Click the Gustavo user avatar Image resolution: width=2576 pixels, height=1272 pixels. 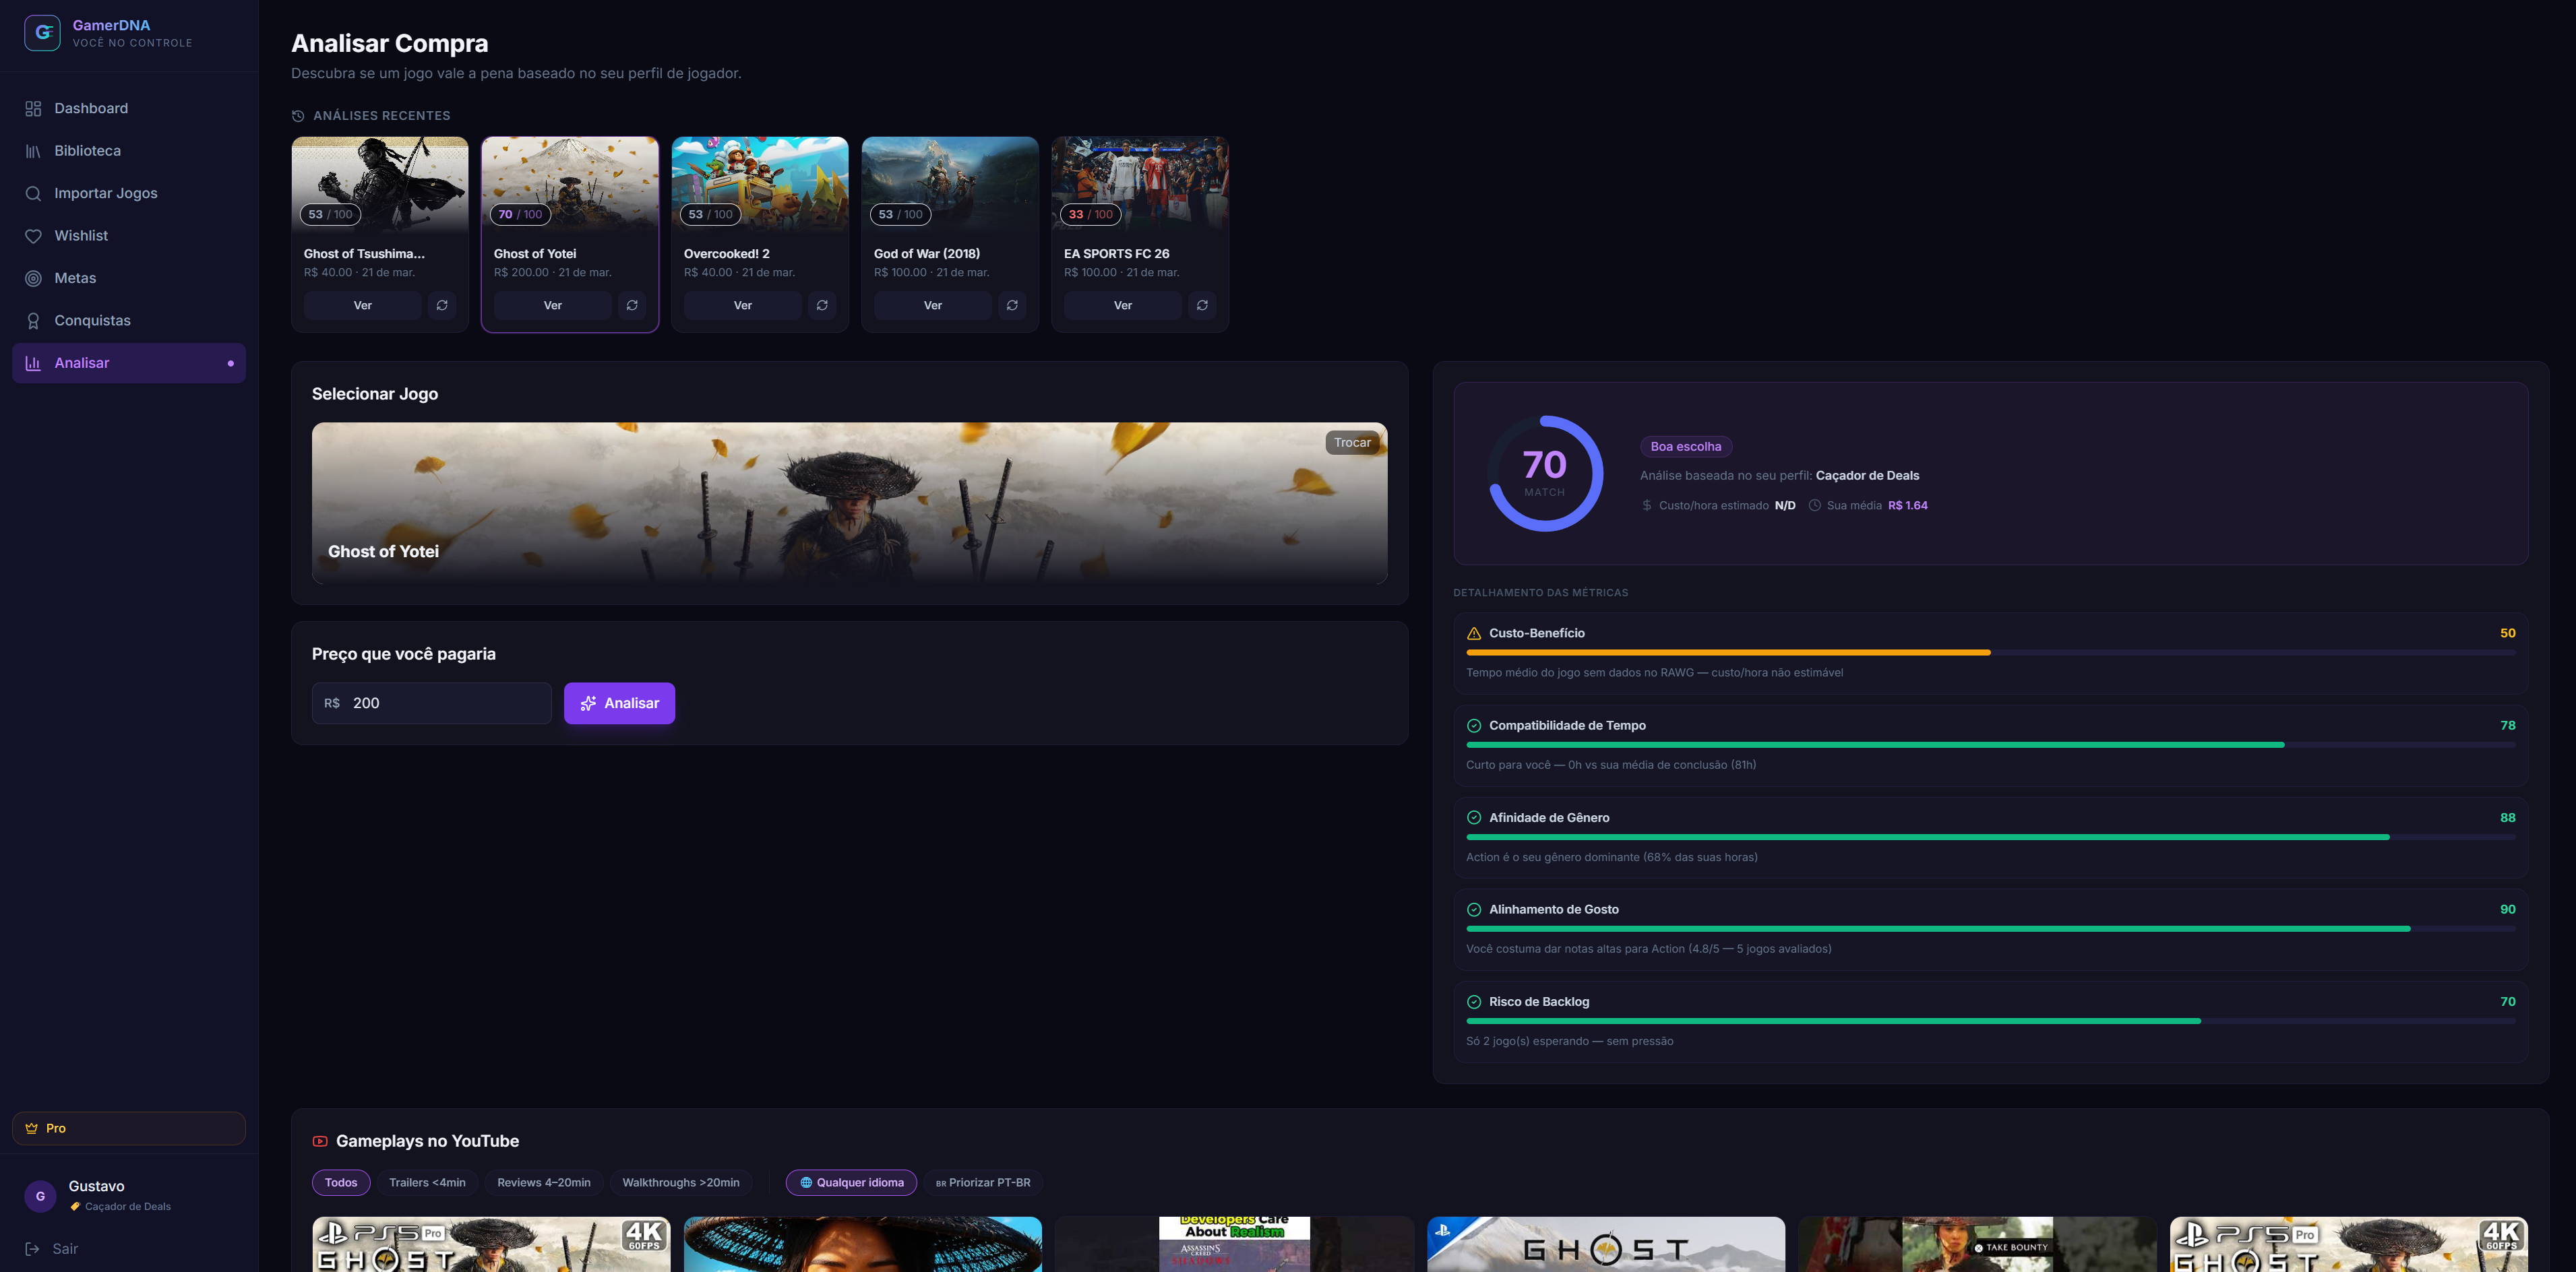click(x=40, y=1196)
